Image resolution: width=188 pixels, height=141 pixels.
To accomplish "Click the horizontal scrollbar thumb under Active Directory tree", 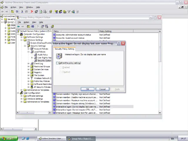I will click(13, 129).
